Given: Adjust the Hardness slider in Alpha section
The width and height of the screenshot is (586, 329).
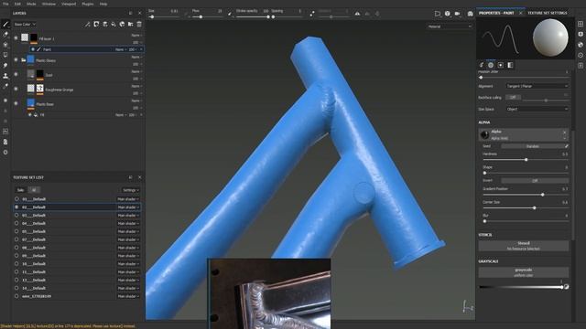Looking at the screenshot, I should [526, 160].
